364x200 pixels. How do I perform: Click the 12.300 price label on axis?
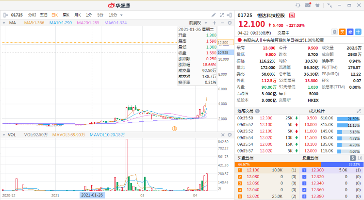point(225,43)
